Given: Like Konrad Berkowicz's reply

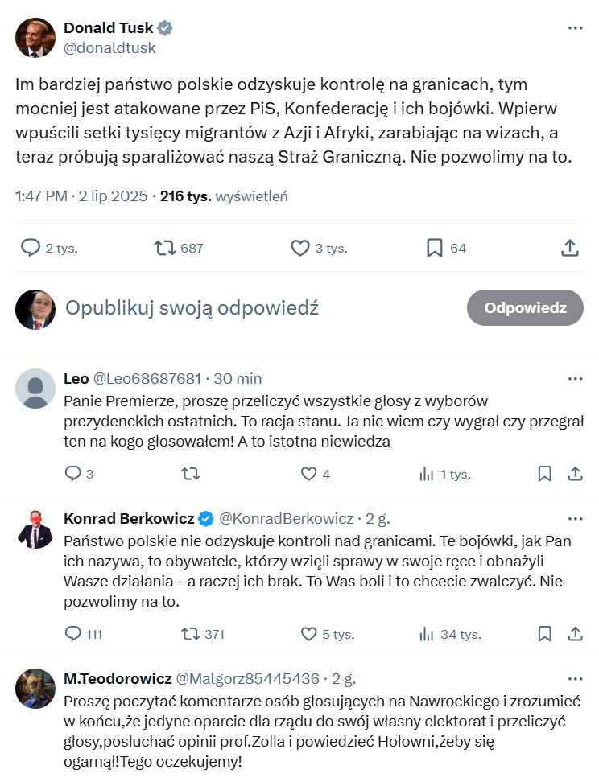Looking at the screenshot, I should [x=308, y=634].
